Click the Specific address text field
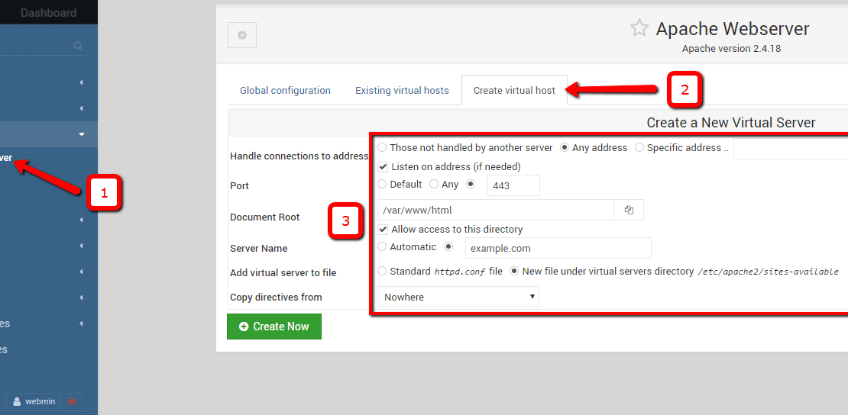This screenshot has height=415, width=848. pos(791,149)
